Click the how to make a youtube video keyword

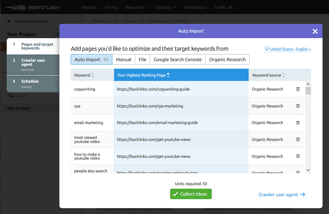coord(87,156)
